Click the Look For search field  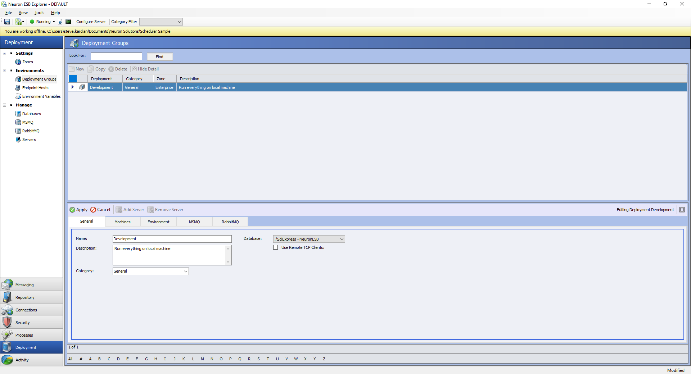tap(116, 56)
